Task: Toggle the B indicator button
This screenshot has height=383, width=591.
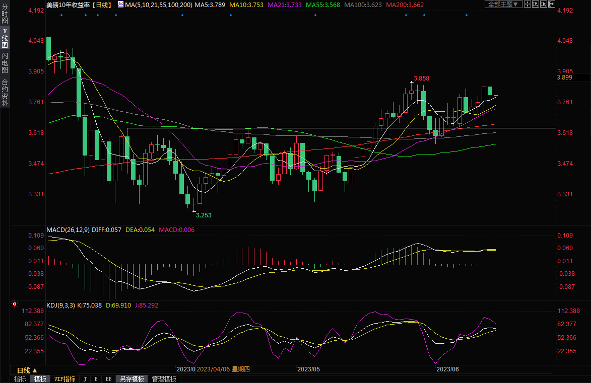Action: click(96, 379)
